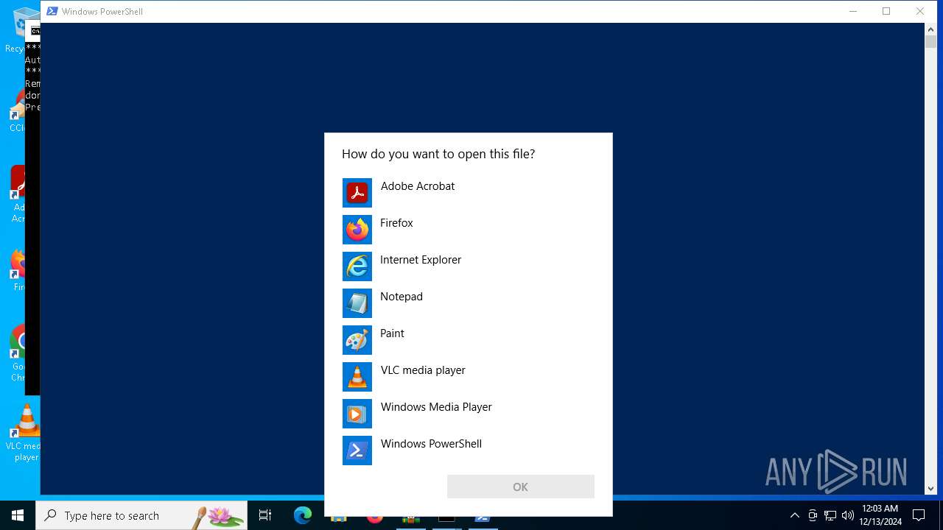Open Task View on the taskbar
943x530 pixels.
click(x=265, y=515)
